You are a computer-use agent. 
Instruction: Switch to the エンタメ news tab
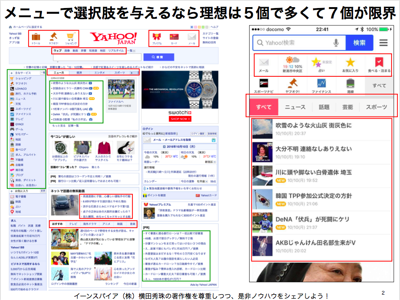tap(99, 73)
